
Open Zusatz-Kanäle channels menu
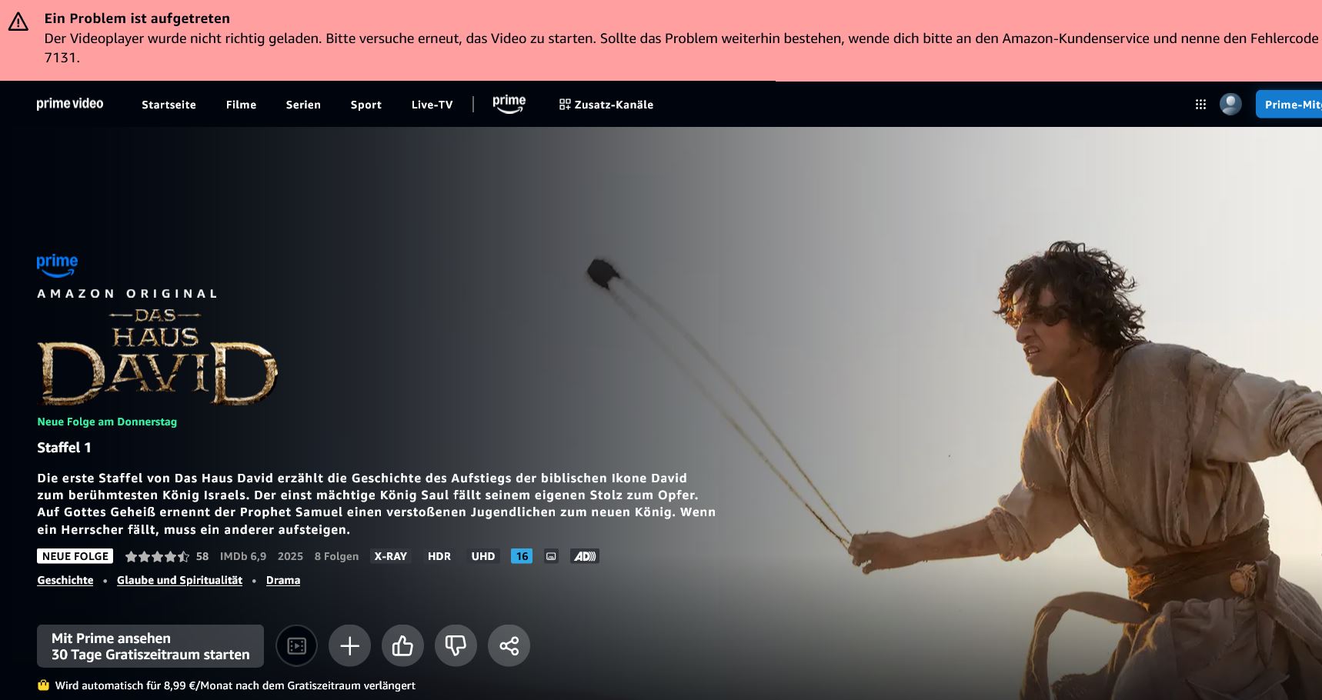[606, 105]
